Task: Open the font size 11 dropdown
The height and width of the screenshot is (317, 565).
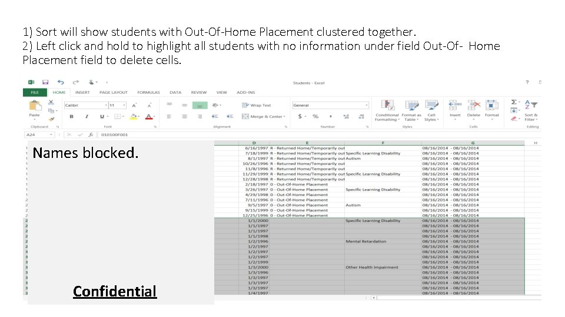Action: 124,105
